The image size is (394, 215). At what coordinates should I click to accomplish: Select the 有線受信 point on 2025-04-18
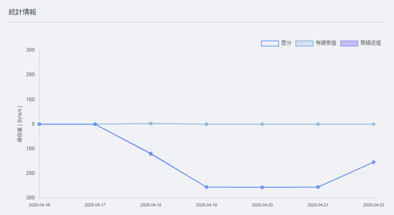(151, 124)
